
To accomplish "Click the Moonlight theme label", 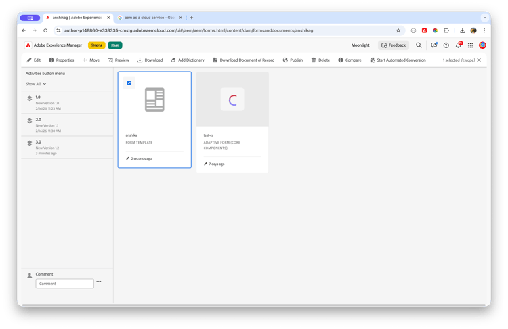I will 360,45.
